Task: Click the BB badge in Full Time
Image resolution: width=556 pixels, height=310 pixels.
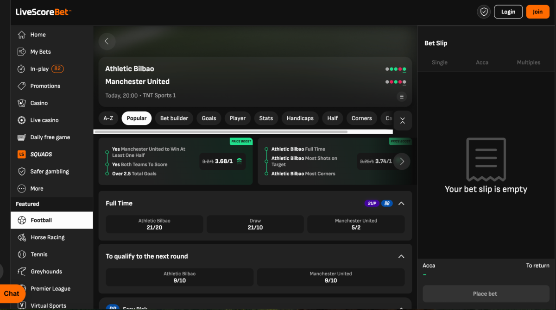Action: click(x=387, y=203)
